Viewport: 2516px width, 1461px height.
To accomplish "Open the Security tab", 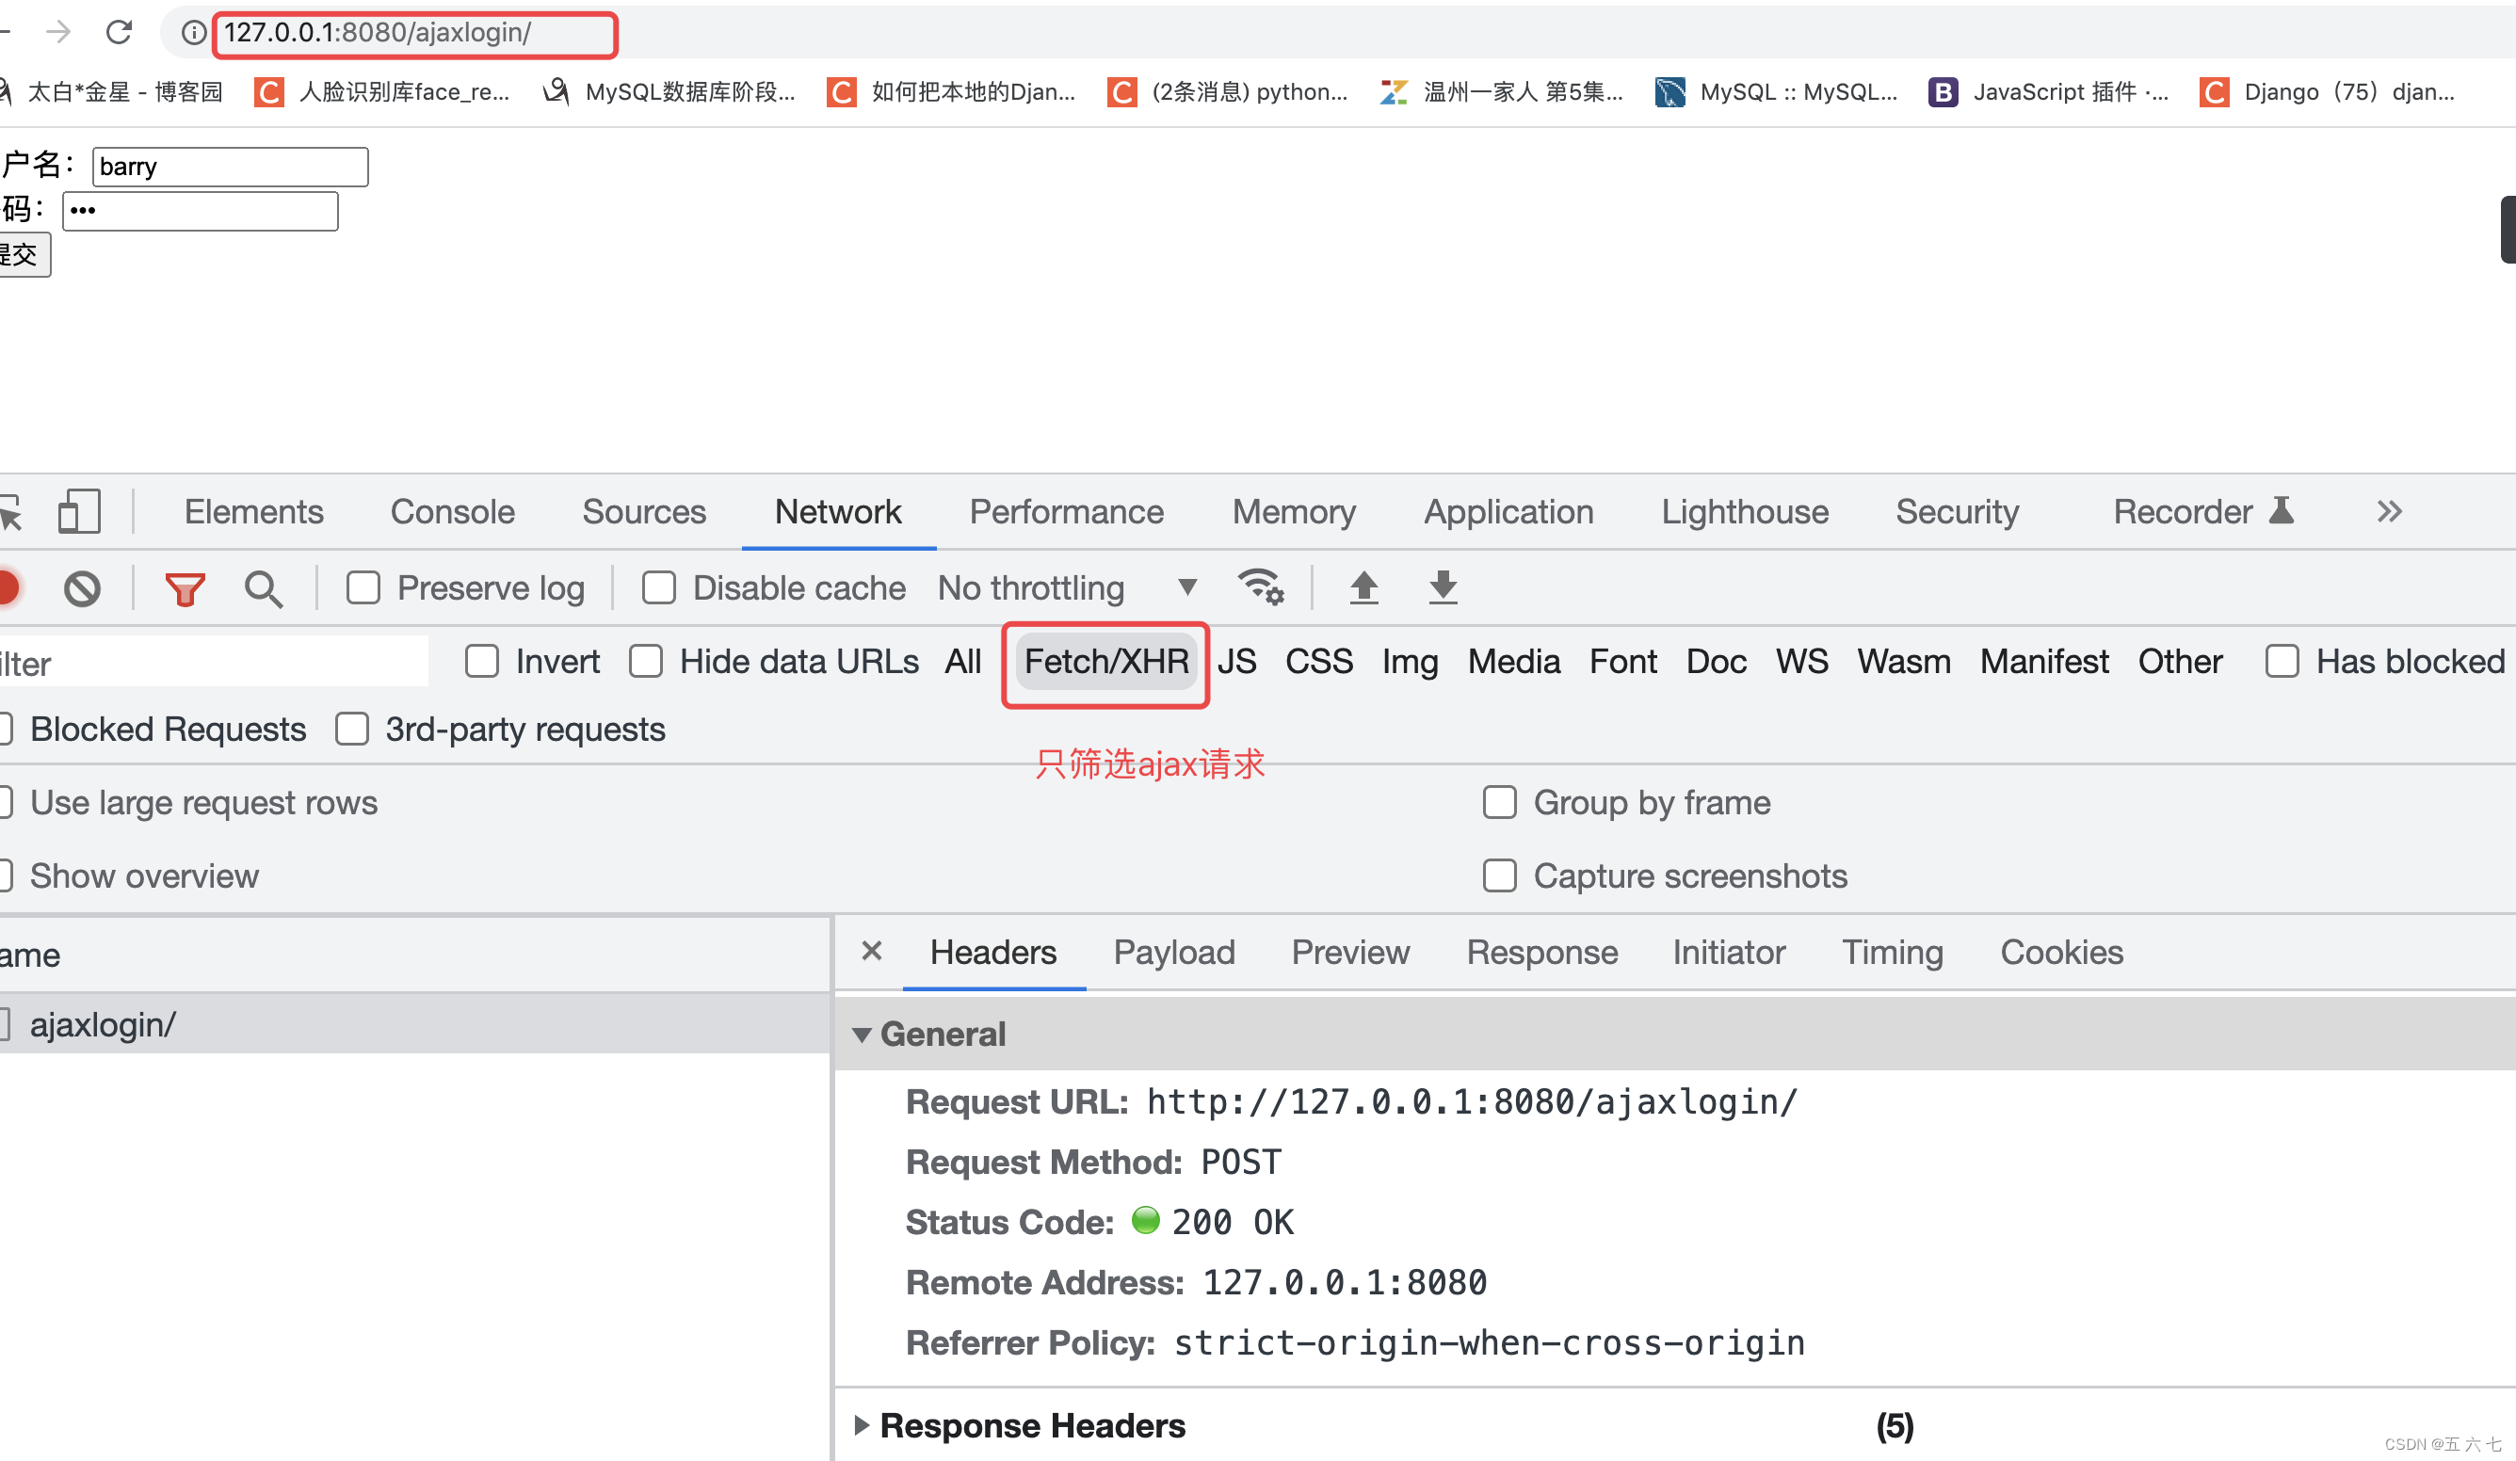I will pyautogui.click(x=1957, y=511).
